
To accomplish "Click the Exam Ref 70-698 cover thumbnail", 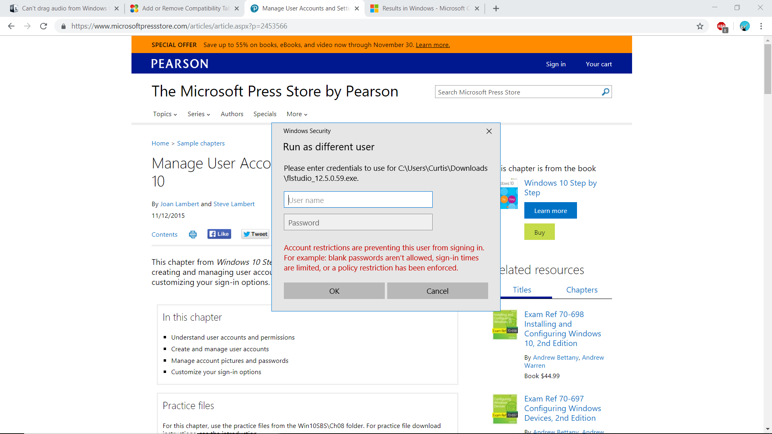I will (505, 325).
